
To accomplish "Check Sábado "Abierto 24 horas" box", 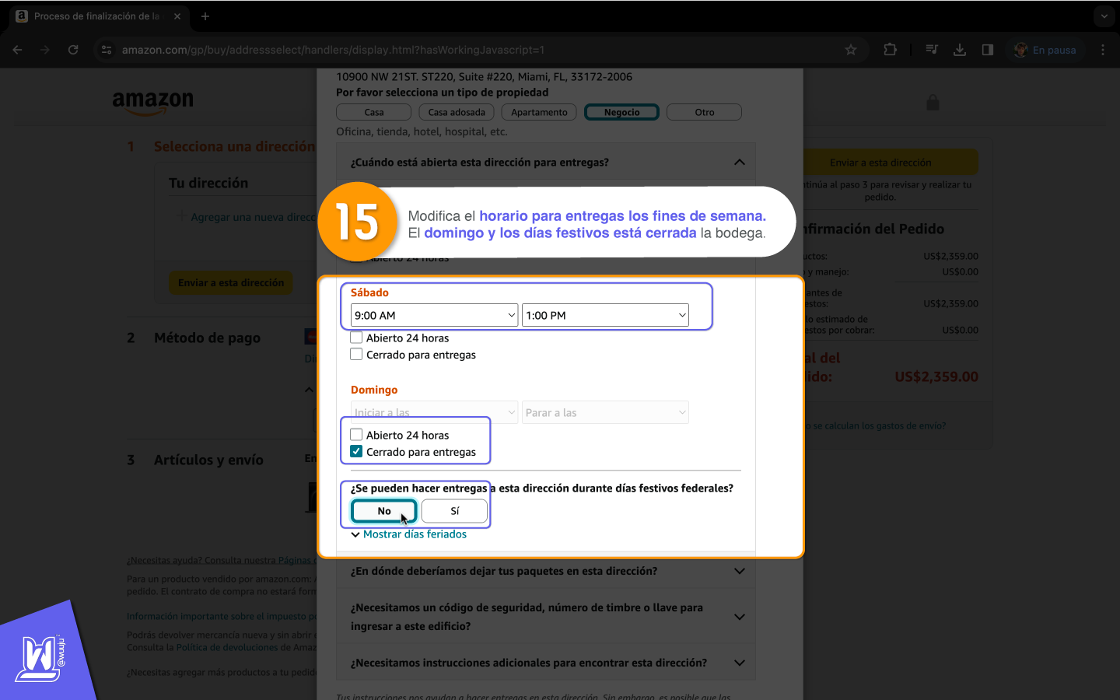I will tap(356, 338).
